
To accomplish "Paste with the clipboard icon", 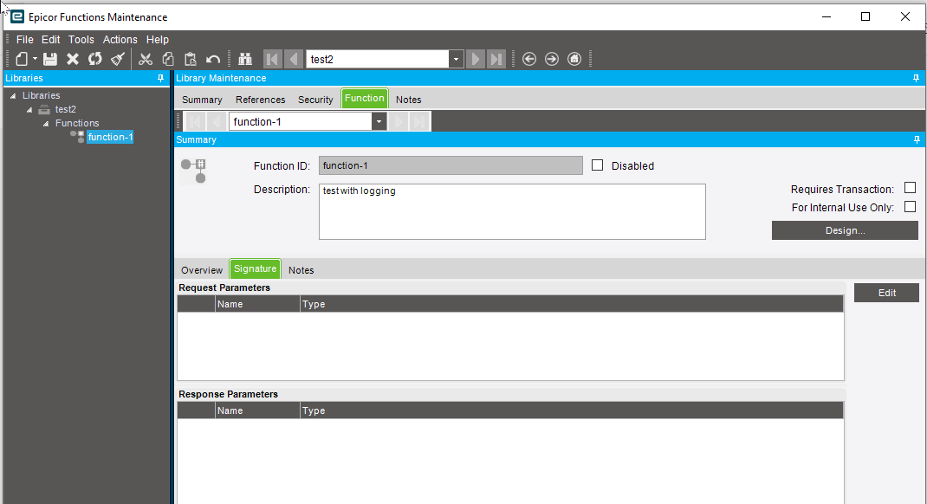I will 191,59.
